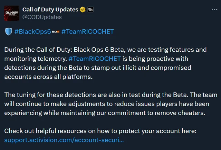
Task: Open the support.activision.com account security link
Action: (x=64, y=140)
